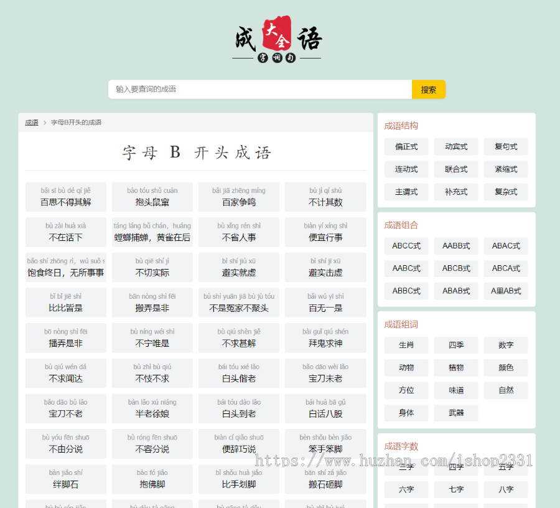Viewport: 560px width, 508px height.
Task: Open idiom 避实就虚
Action: tap(239, 268)
